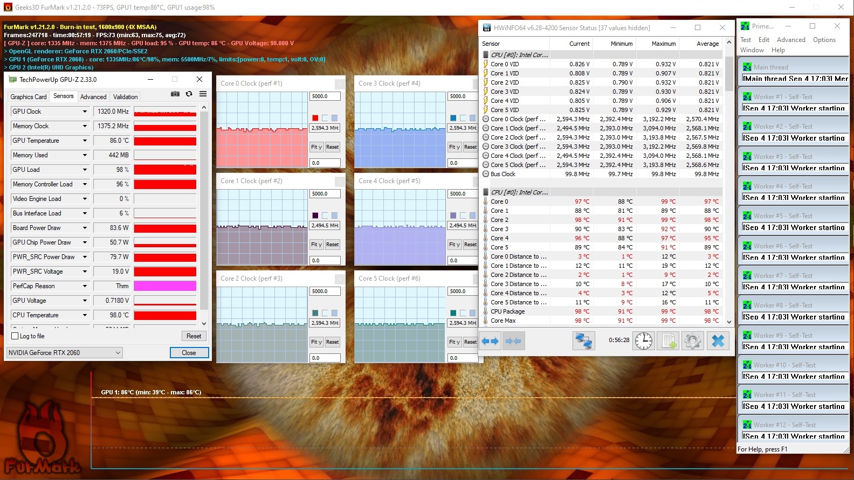Click HWiNFO collapse columns arrows icon
This screenshot has width=854, height=480.
point(514,341)
